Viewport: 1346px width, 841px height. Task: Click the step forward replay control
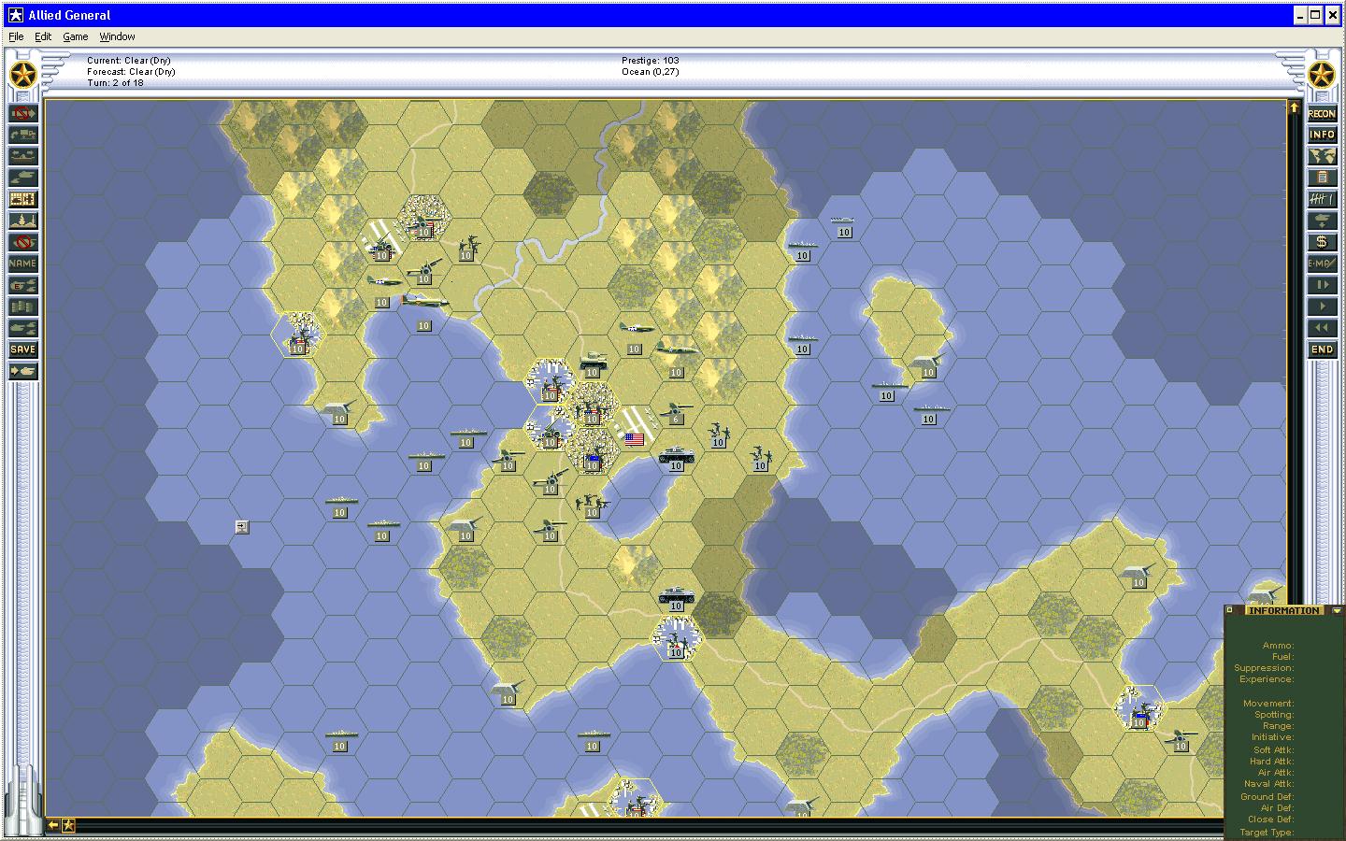coord(1322,285)
